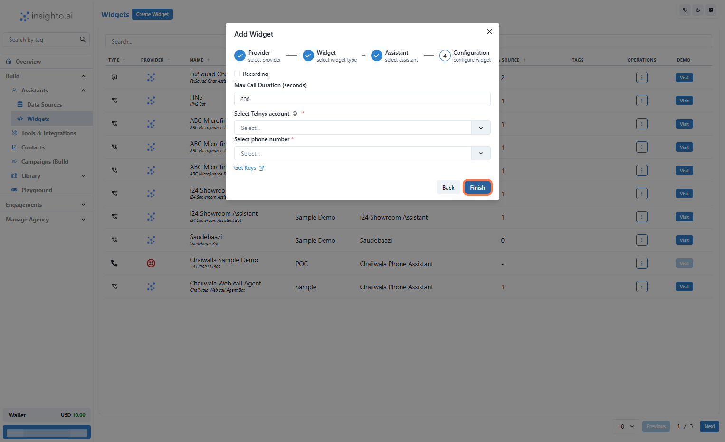Click the phone type icon for Chaiwalla Sample Demo
The height and width of the screenshot is (442, 725).
pos(114,263)
